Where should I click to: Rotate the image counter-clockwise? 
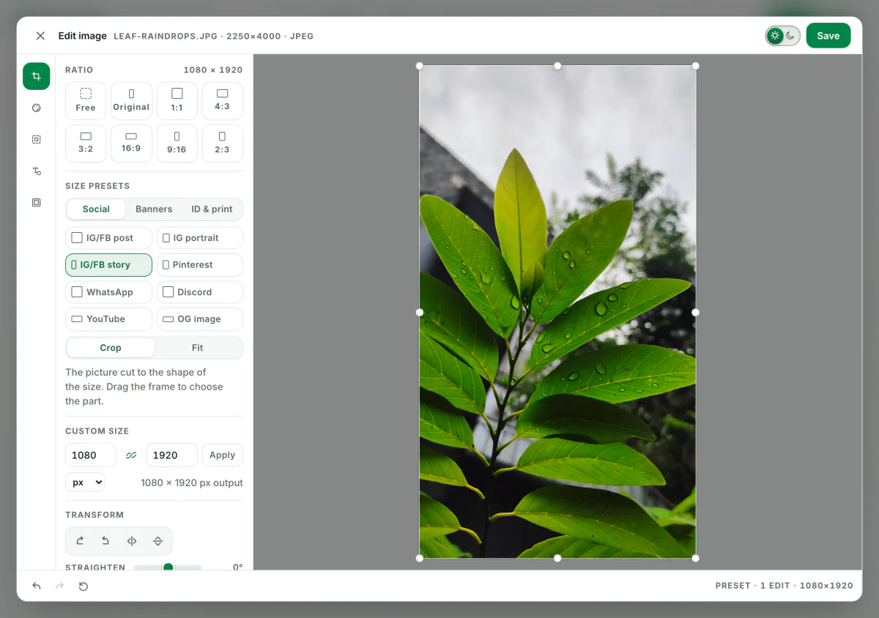tap(105, 541)
